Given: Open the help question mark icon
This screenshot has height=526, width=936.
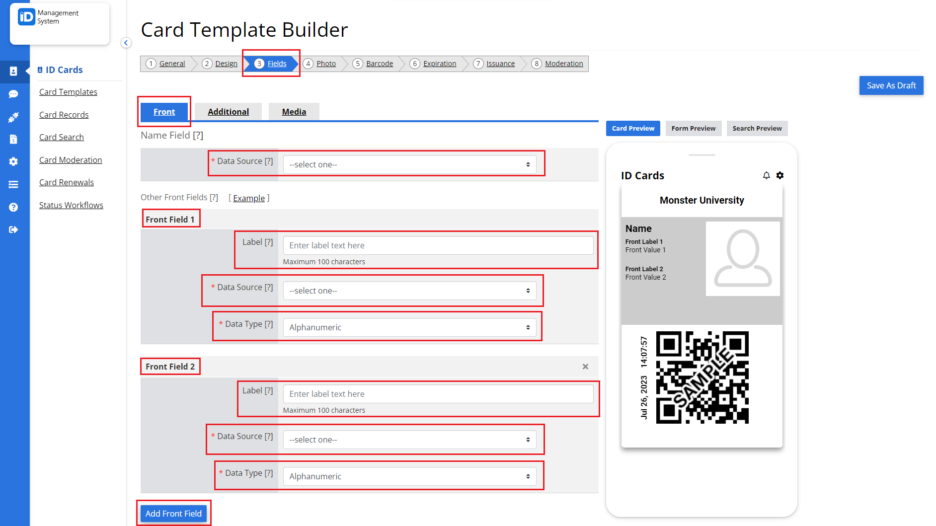Looking at the screenshot, I should (x=13, y=207).
